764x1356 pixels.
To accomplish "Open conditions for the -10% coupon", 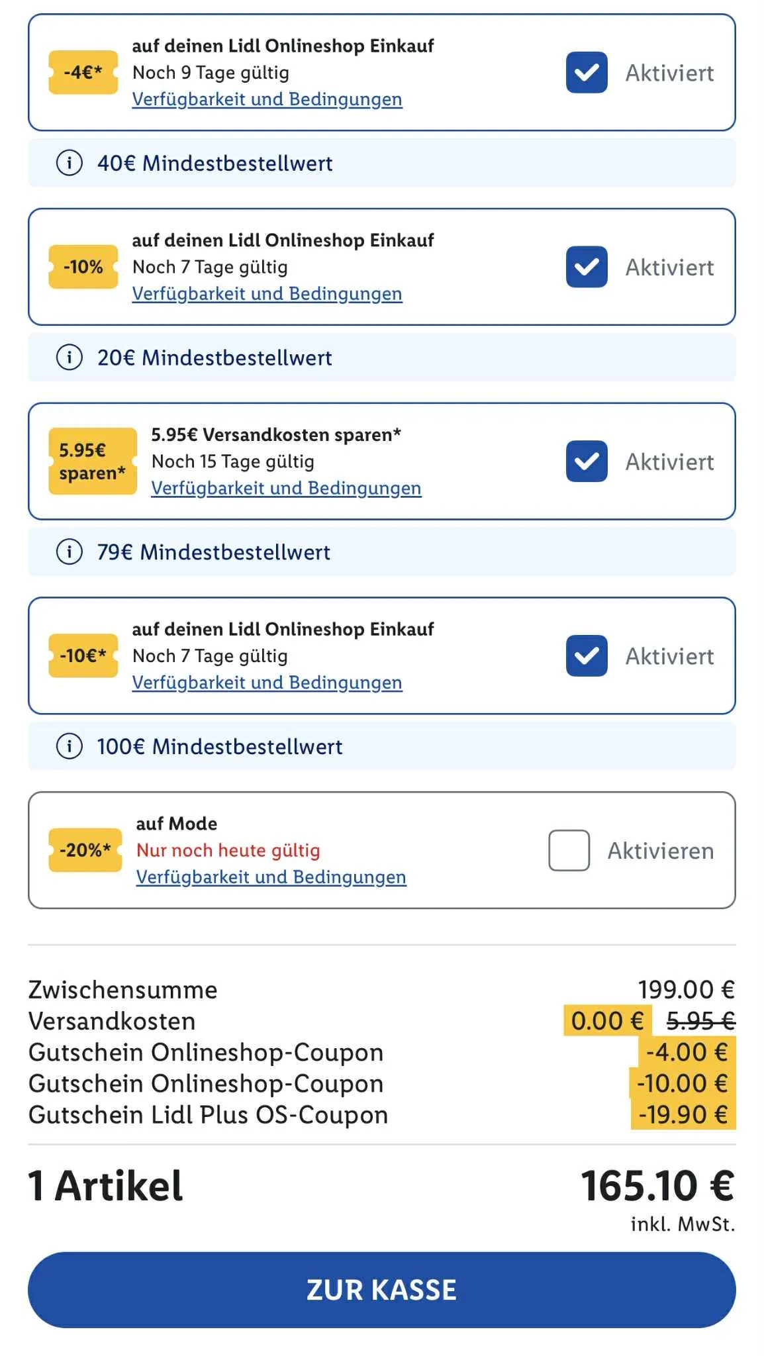I will click(x=267, y=293).
